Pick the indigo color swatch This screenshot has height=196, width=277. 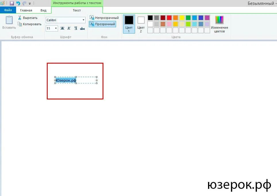201,17
